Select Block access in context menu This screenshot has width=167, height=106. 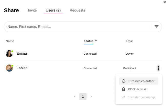pyautogui.click(x=137, y=89)
